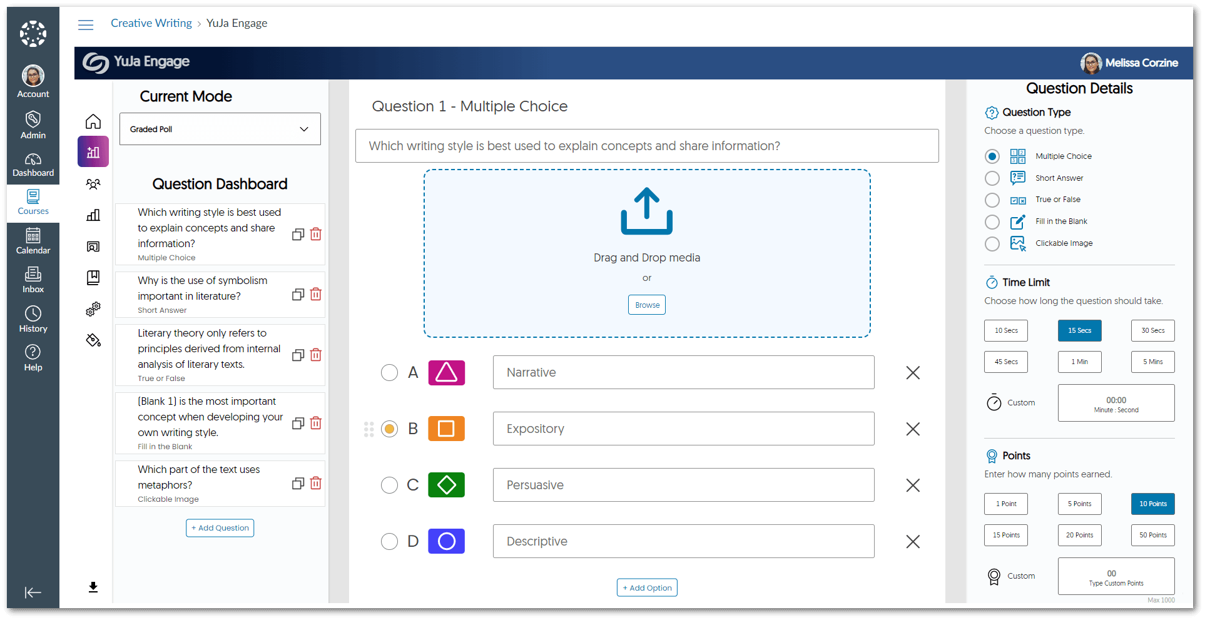Delete the symbolism short answer question

(316, 294)
